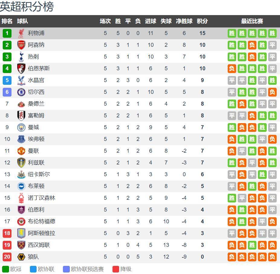This screenshot has height=274, width=280.
Task: Click the Everton club crest icon
Action: (x=21, y=139)
